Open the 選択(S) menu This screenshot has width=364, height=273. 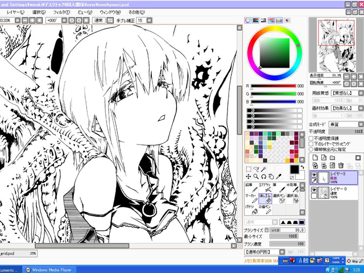[x=39, y=13]
